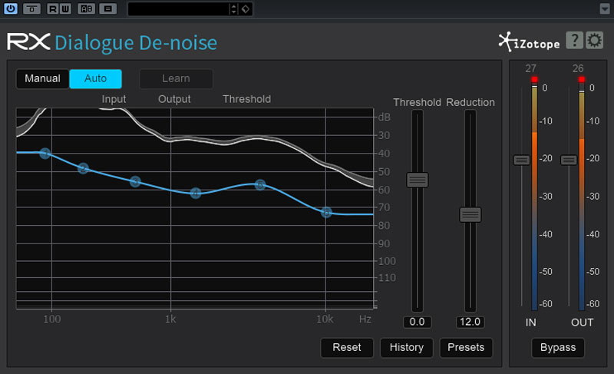Click the Reduction slider handle
The height and width of the screenshot is (374, 614).
(x=470, y=214)
